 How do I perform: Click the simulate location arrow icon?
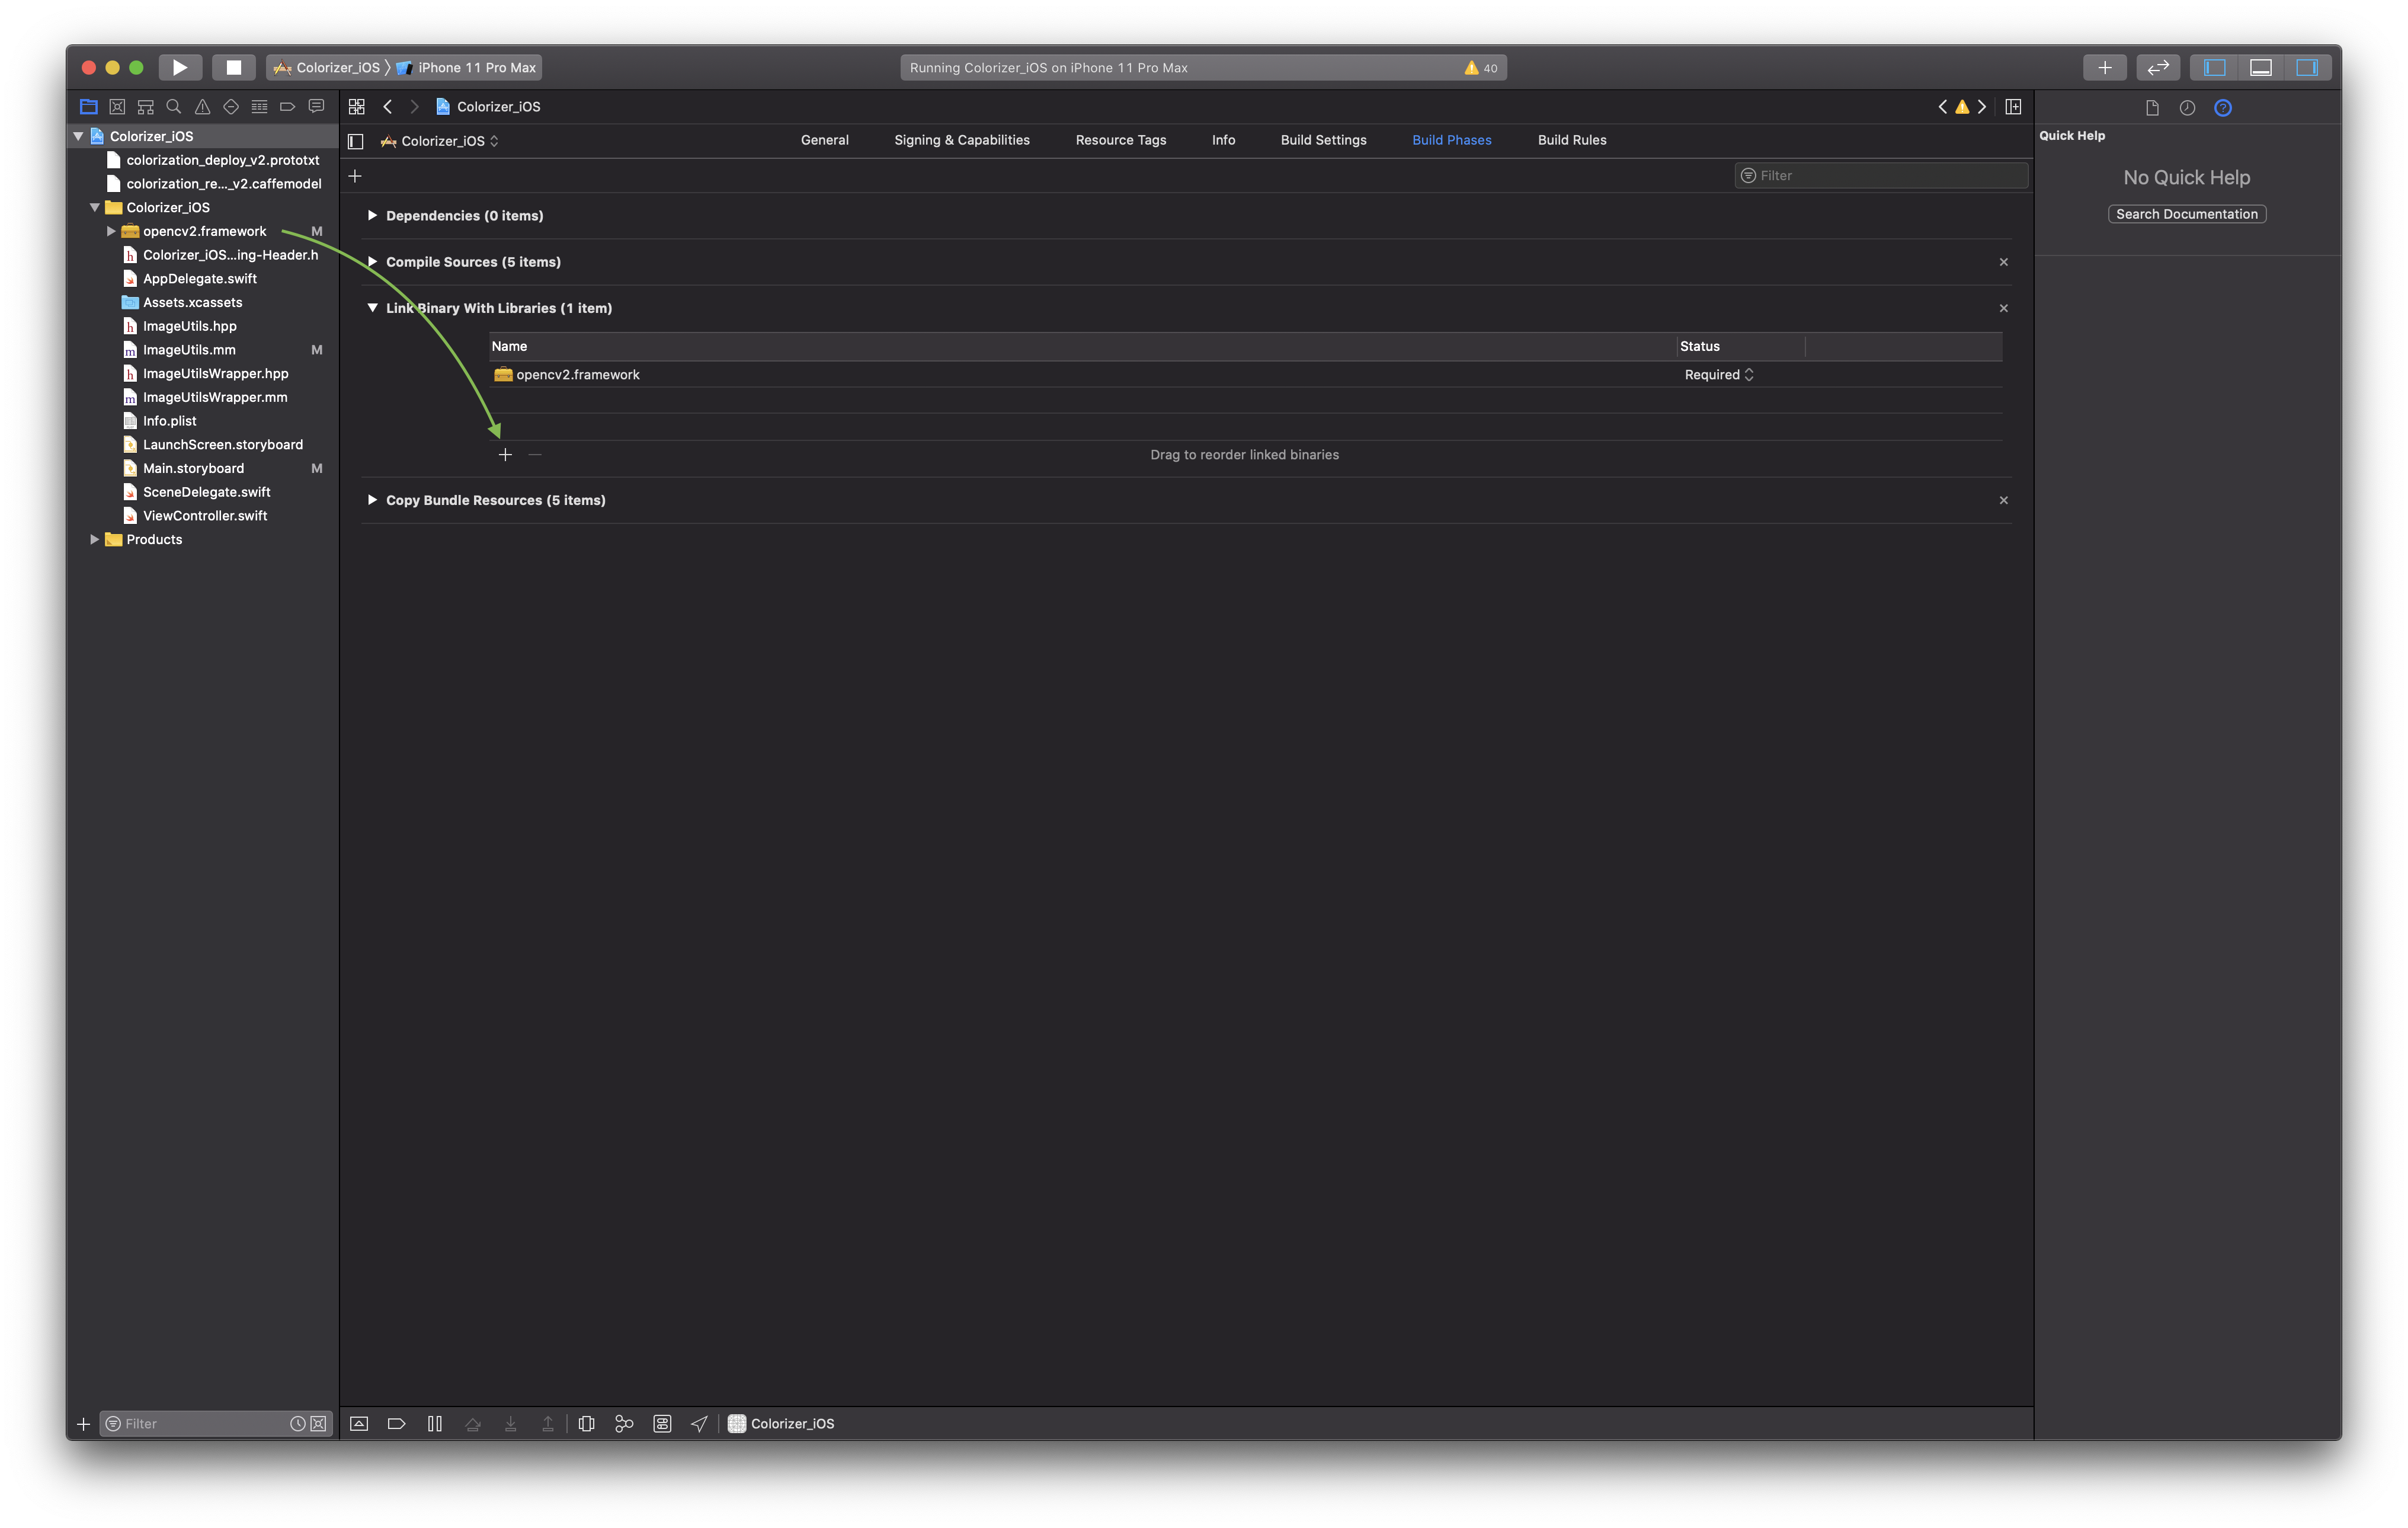pos(699,1423)
